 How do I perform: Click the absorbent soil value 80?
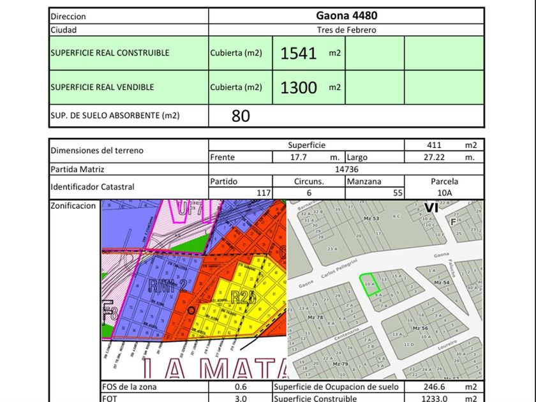coord(241,116)
